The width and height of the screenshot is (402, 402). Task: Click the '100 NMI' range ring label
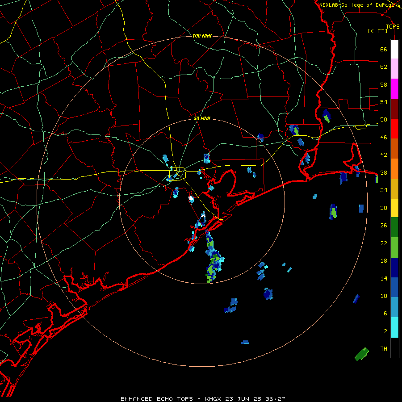point(202,36)
